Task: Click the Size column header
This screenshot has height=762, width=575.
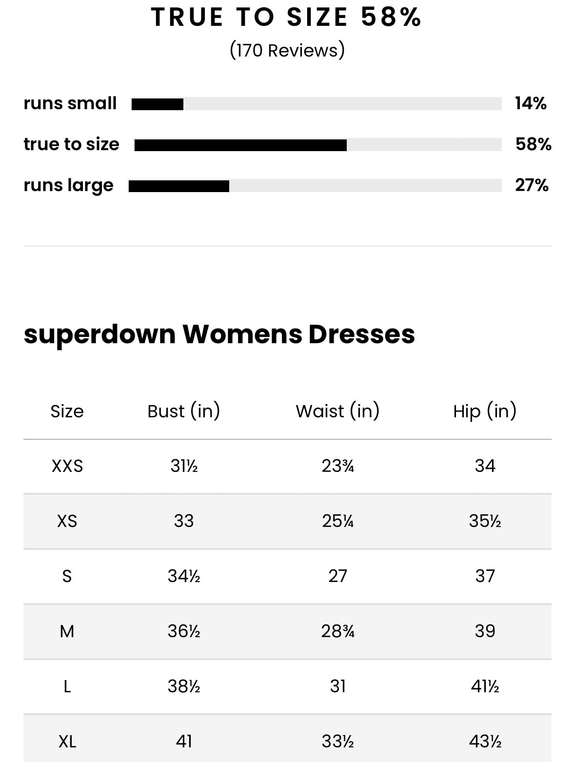Action: click(67, 411)
